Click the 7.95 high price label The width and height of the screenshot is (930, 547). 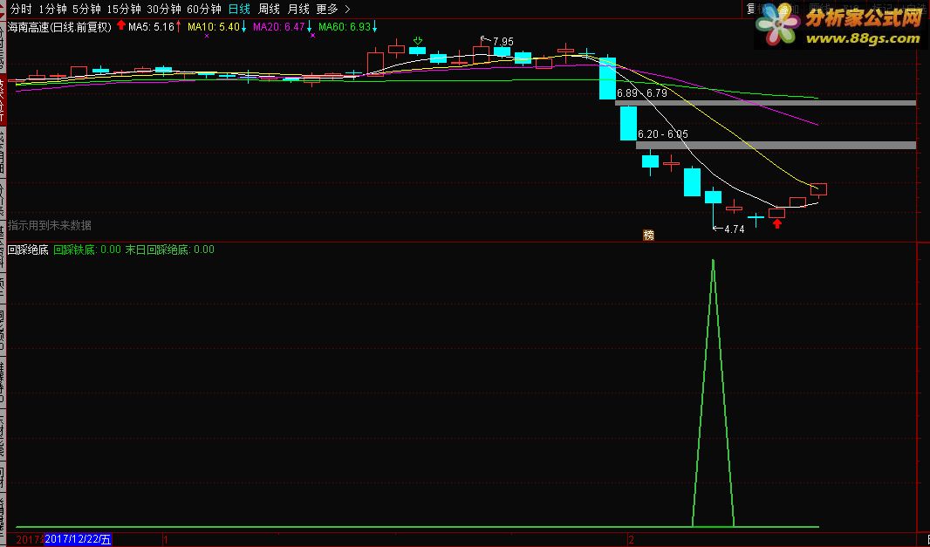[x=503, y=42]
